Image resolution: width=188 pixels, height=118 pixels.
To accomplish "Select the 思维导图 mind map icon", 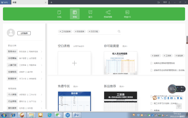I will pos(108,14).
